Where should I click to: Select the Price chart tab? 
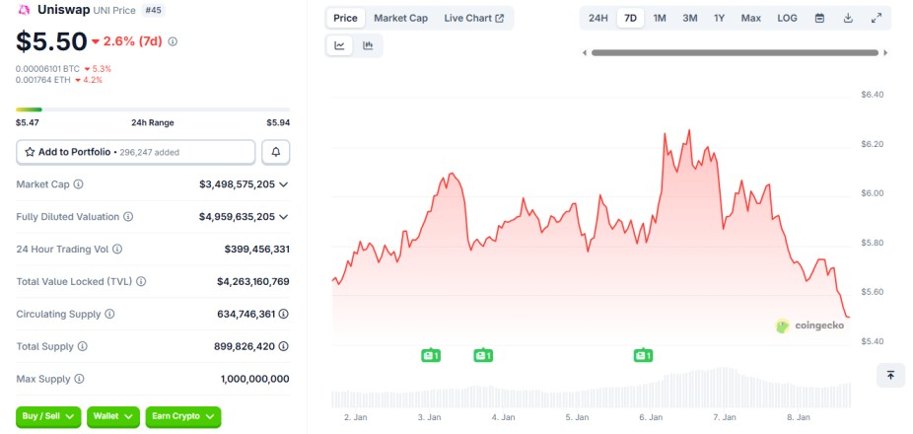[x=345, y=18]
